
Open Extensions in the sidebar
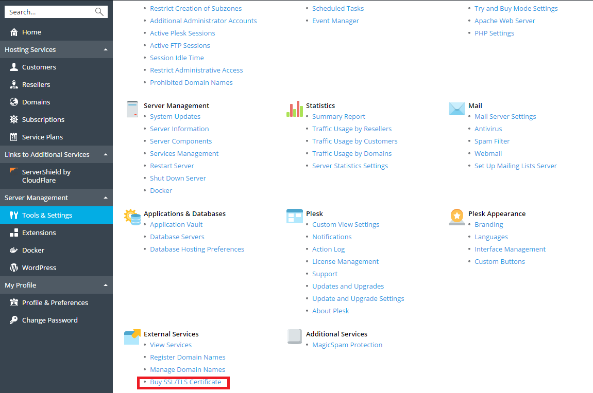click(x=39, y=233)
